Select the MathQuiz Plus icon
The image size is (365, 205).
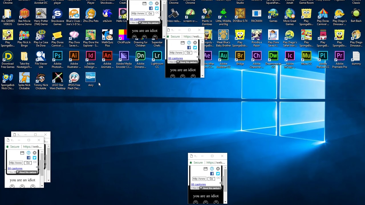pyautogui.click(x=107, y=38)
